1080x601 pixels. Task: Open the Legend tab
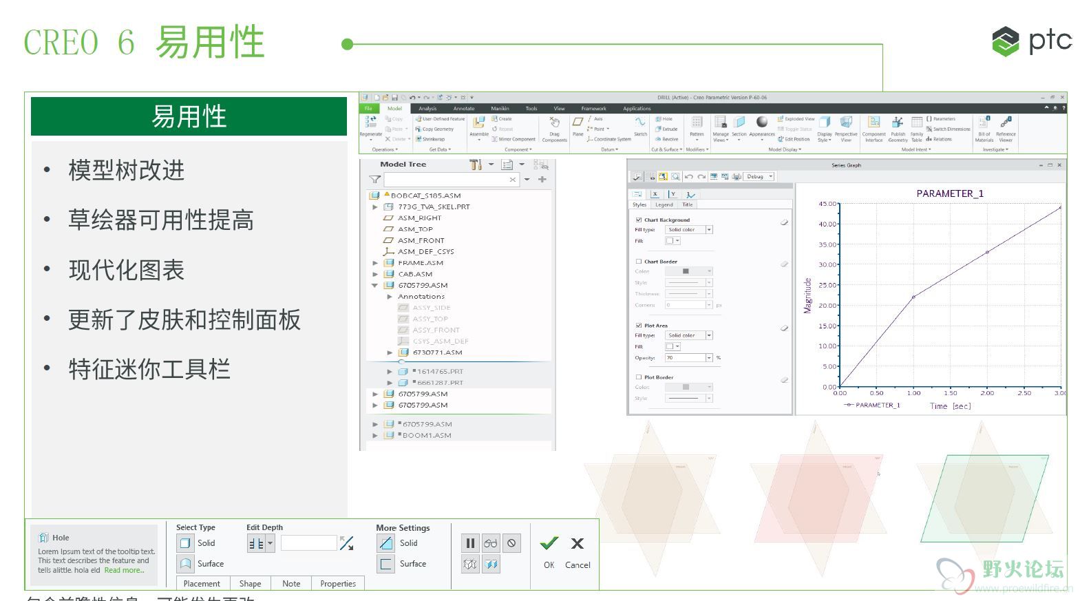pyautogui.click(x=664, y=204)
